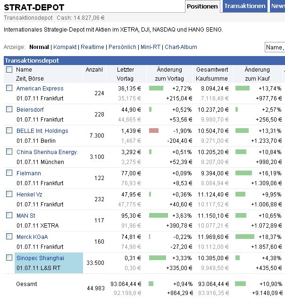Click Fielmann last price 77,00 €
Screen dimensions: 285x303
(x=131, y=173)
